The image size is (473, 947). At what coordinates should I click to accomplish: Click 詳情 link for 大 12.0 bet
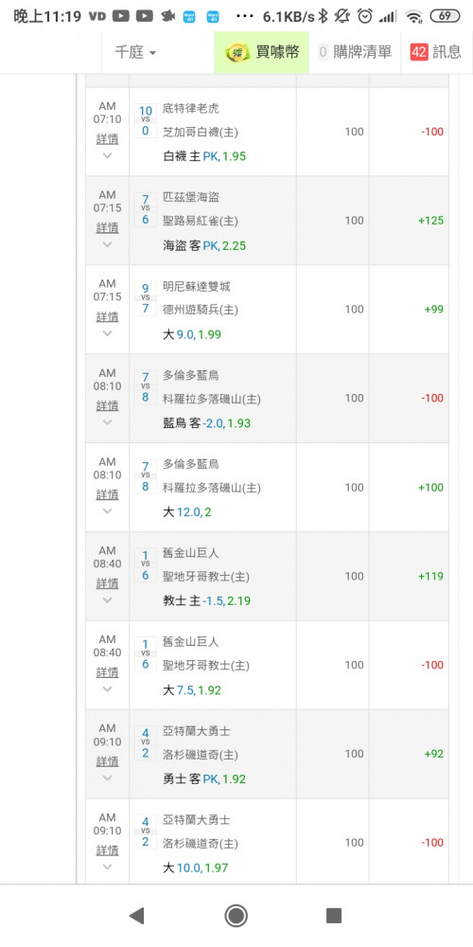tap(108, 494)
